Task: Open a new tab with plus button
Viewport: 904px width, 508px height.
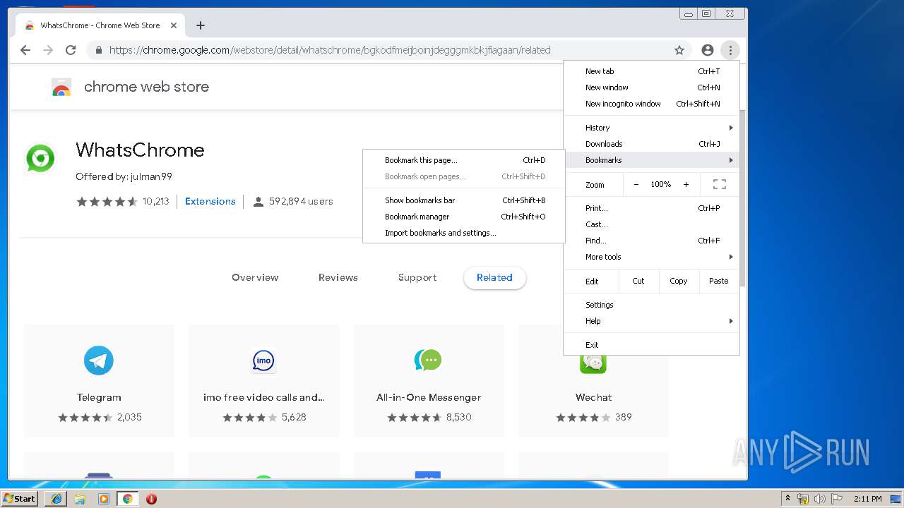Action: 201,25
